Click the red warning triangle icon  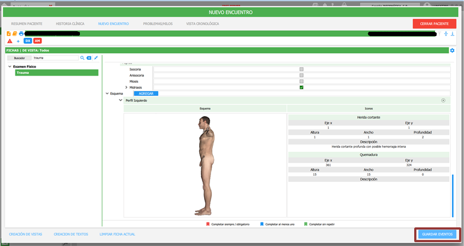pos(10,41)
